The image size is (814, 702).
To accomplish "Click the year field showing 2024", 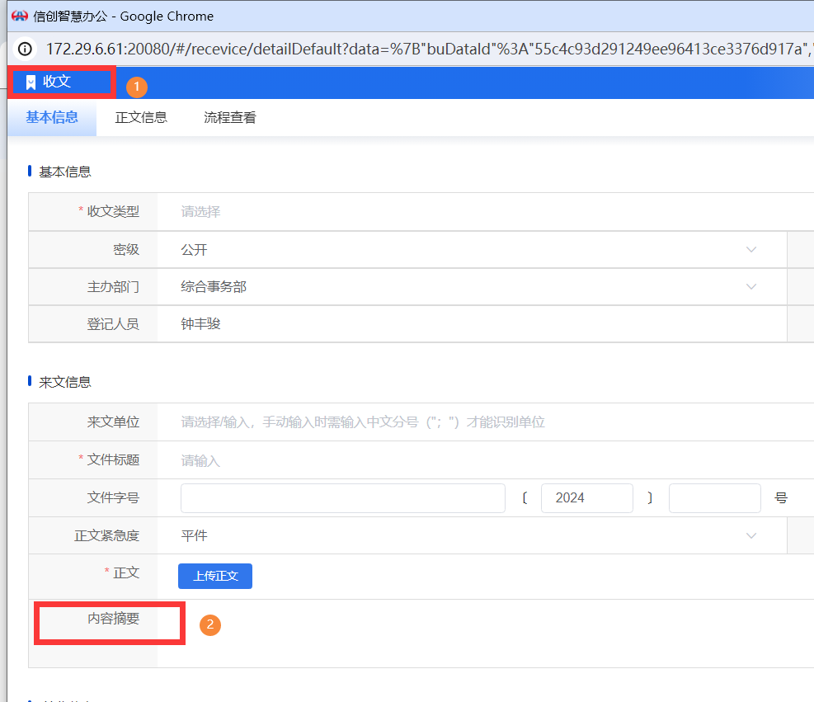I will pos(586,498).
